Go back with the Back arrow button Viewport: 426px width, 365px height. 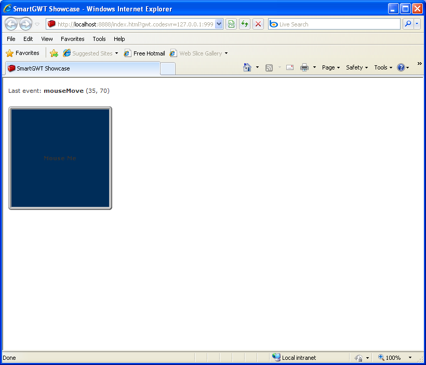11,24
